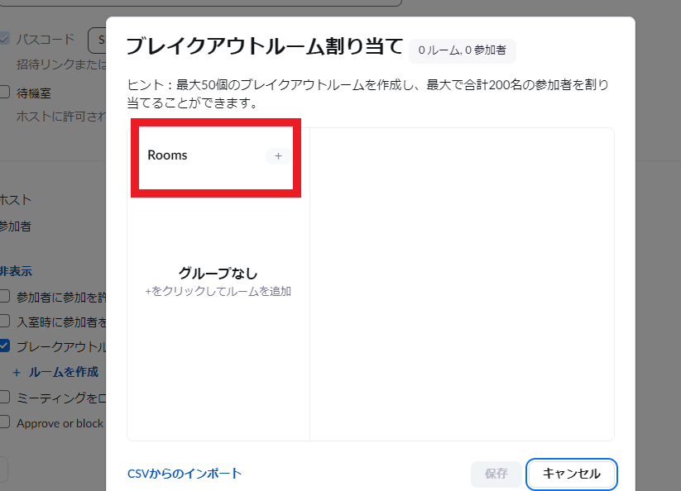
Task: Check the 入室時に参加者を option box
Action: coord(5,321)
